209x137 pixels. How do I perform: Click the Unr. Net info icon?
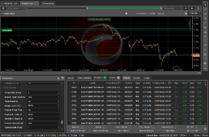(x=196, y=127)
